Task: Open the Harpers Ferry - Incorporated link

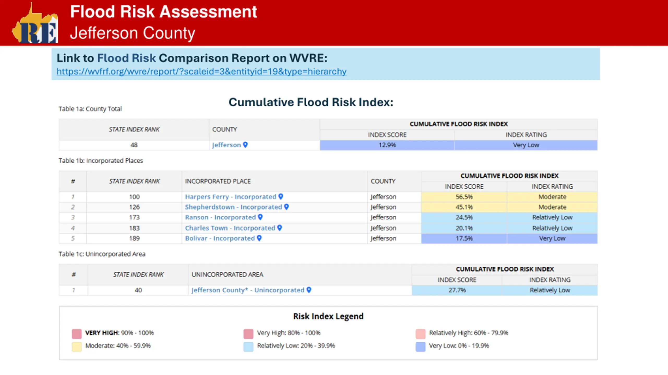Action: click(230, 197)
